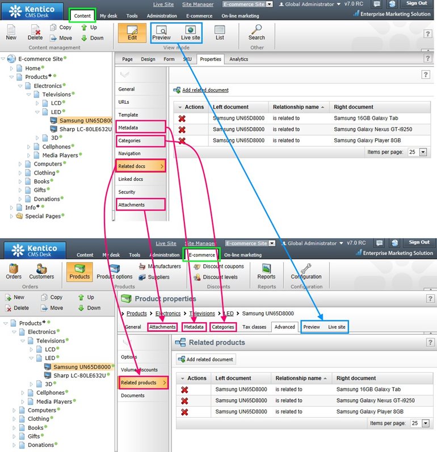Screen dimensions: 437x452
Task: Switch to the SKU tab
Action: click(187, 59)
